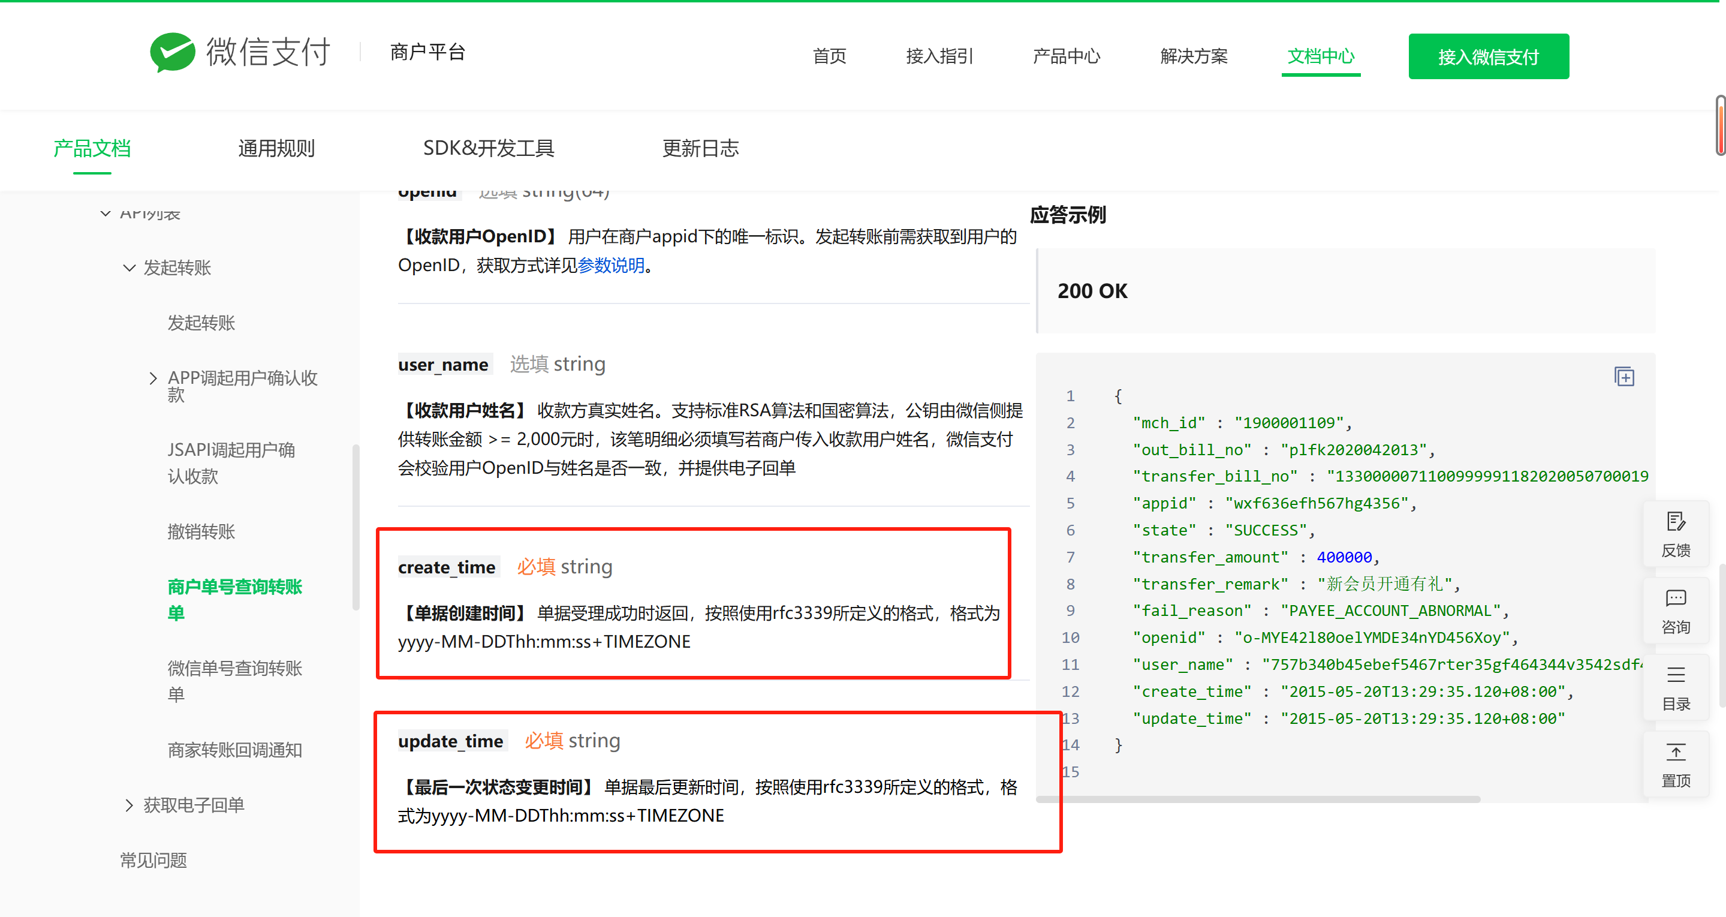Expand the 获取电子回单 section
Image resolution: width=1726 pixels, height=917 pixels.
click(129, 805)
